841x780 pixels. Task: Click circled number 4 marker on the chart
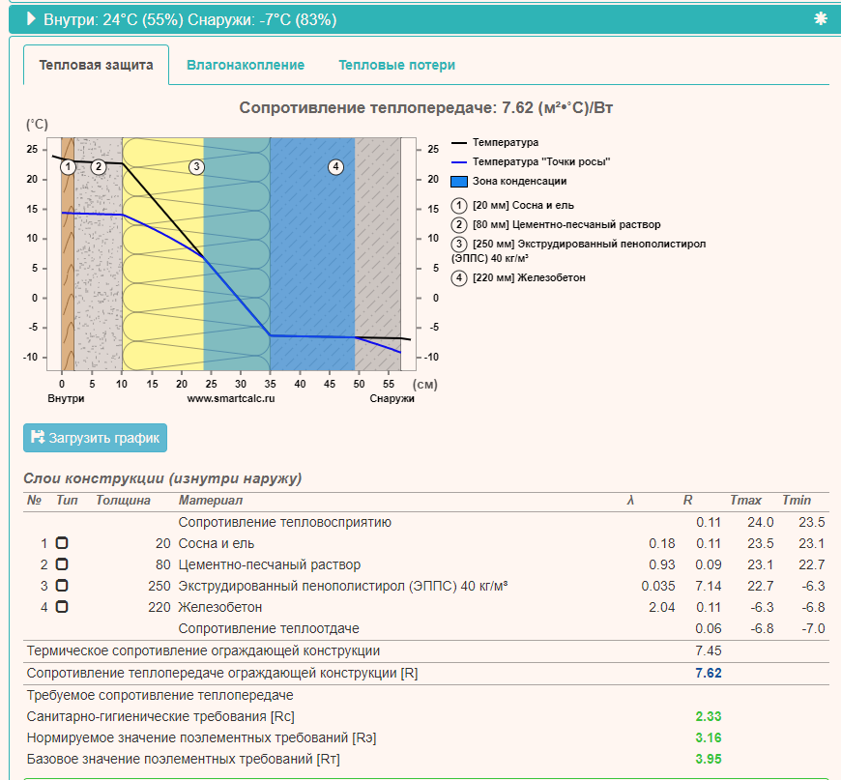335,167
